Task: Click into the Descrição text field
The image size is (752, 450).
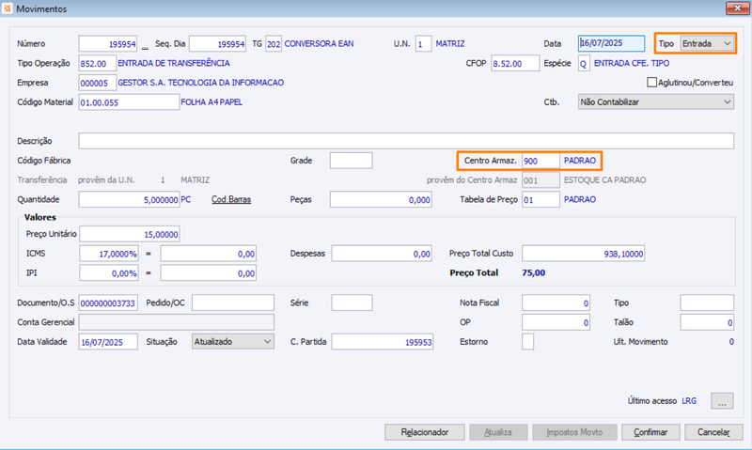Action: tap(406, 141)
